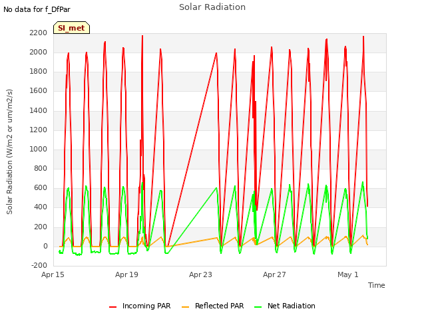This screenshot has height=319, width=426.
Task: Click the orange Reflected PAR legend swatch
Action: coord(185,307)
